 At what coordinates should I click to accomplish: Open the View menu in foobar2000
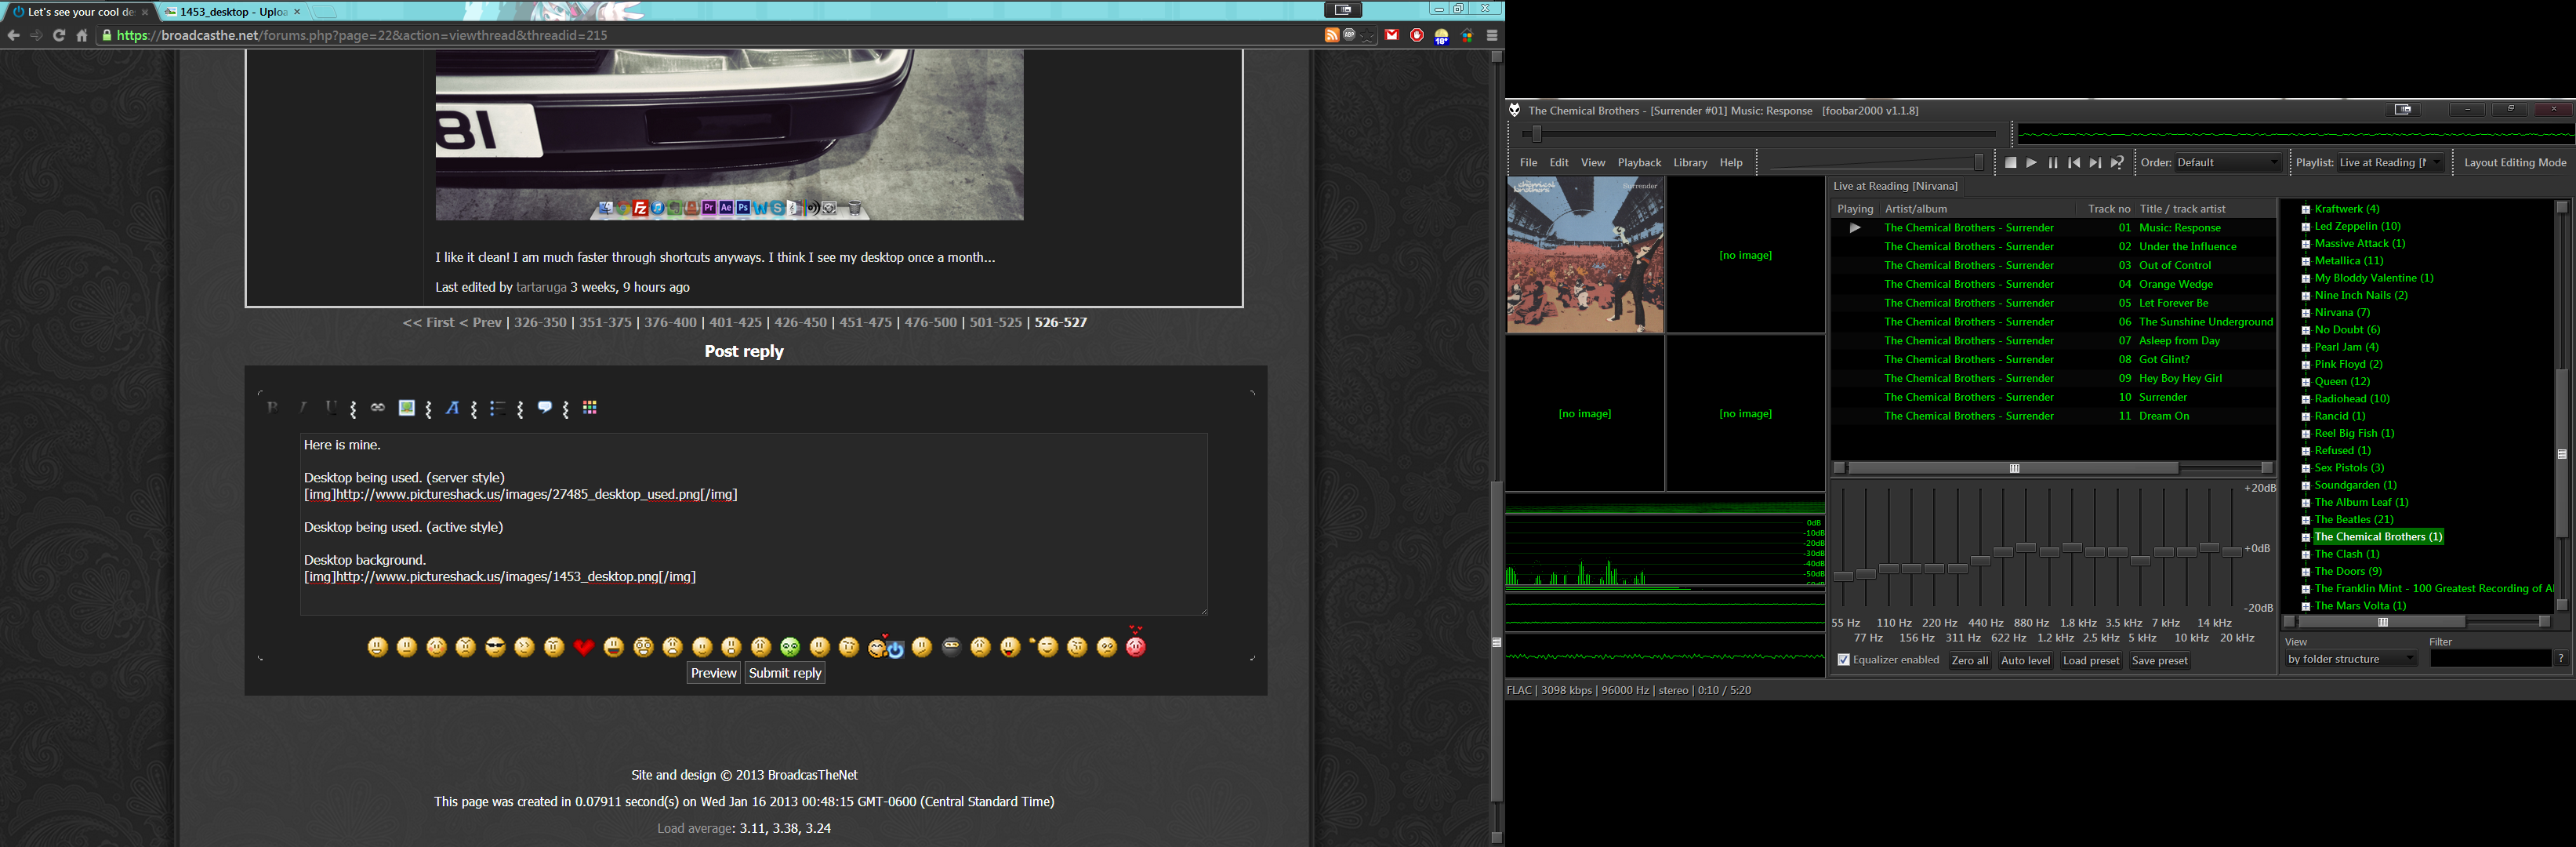[x=1592, y=162]
